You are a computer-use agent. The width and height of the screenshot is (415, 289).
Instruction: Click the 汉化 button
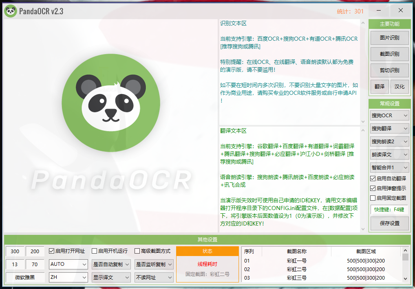(400, 86)
